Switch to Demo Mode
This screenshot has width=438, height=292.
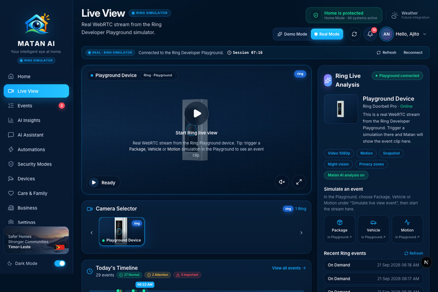(292, 34)
